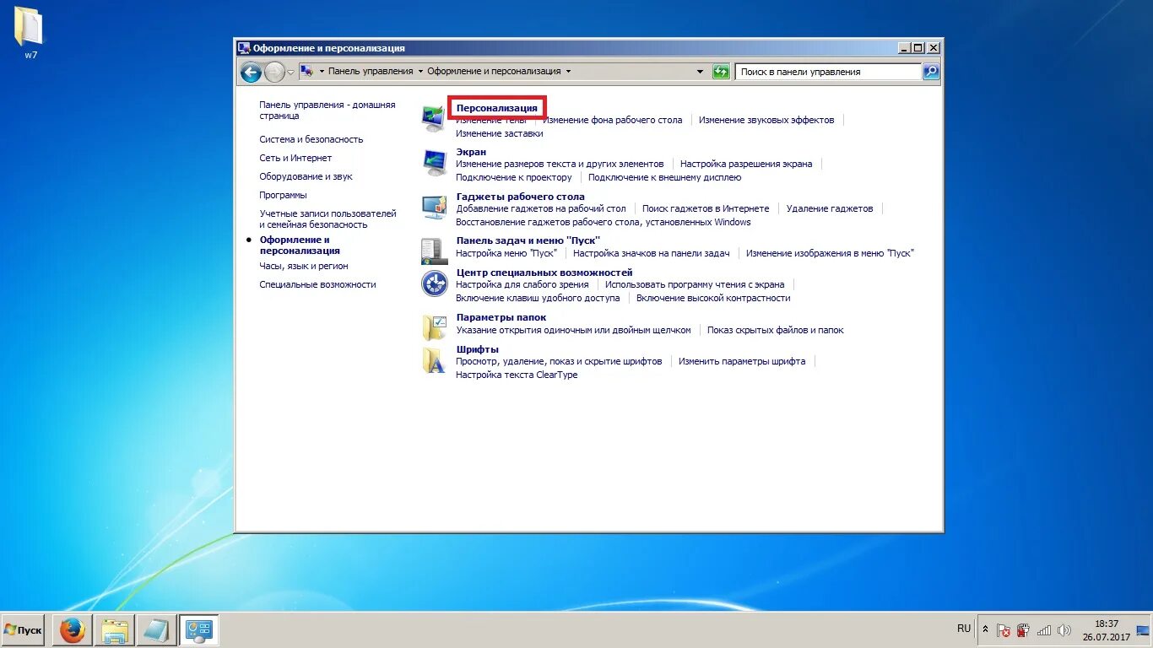Click the taskbar clock showing 18:37

click(x=1107, y=630)
